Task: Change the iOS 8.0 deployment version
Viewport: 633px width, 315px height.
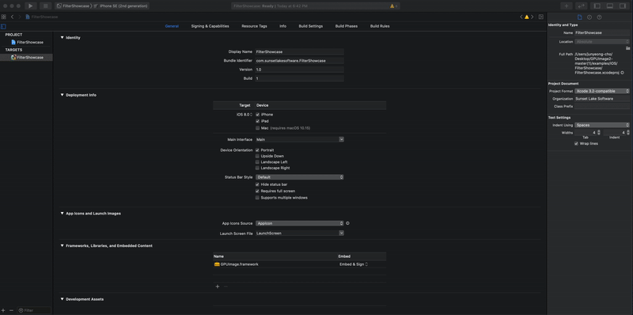Action: pos(244,114)
